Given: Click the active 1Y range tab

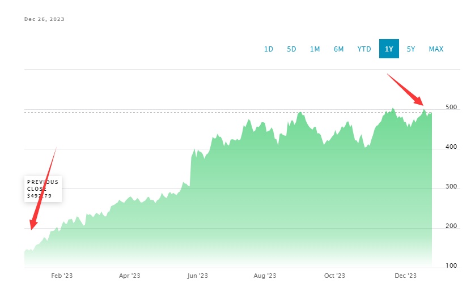Looking at the screenshot, I should click(x=389, y=49).
